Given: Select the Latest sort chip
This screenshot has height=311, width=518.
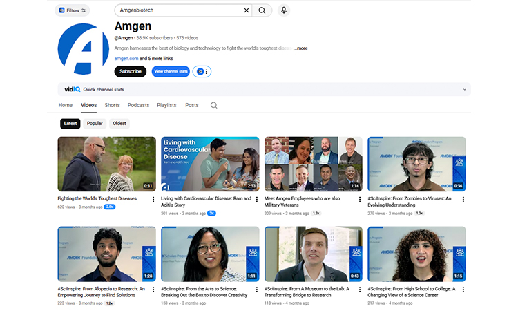Looking at the screenshot, I should point(70,124).
